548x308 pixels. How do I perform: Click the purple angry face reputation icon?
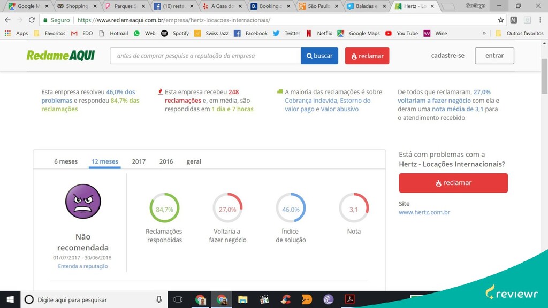(x=83, y=202)
